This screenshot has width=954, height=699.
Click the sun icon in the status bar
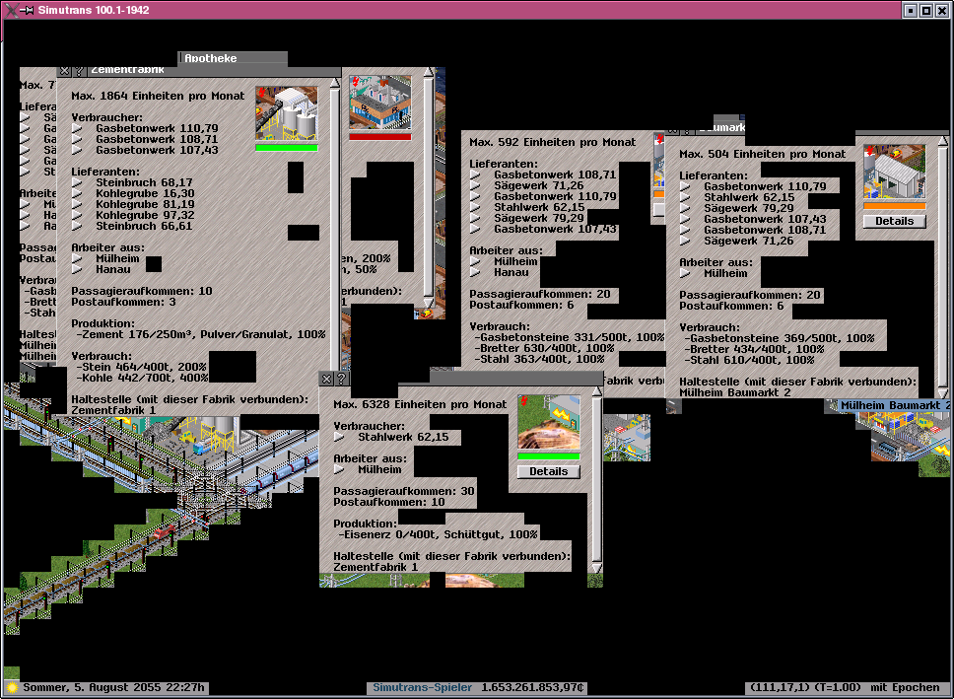(12, 687)
